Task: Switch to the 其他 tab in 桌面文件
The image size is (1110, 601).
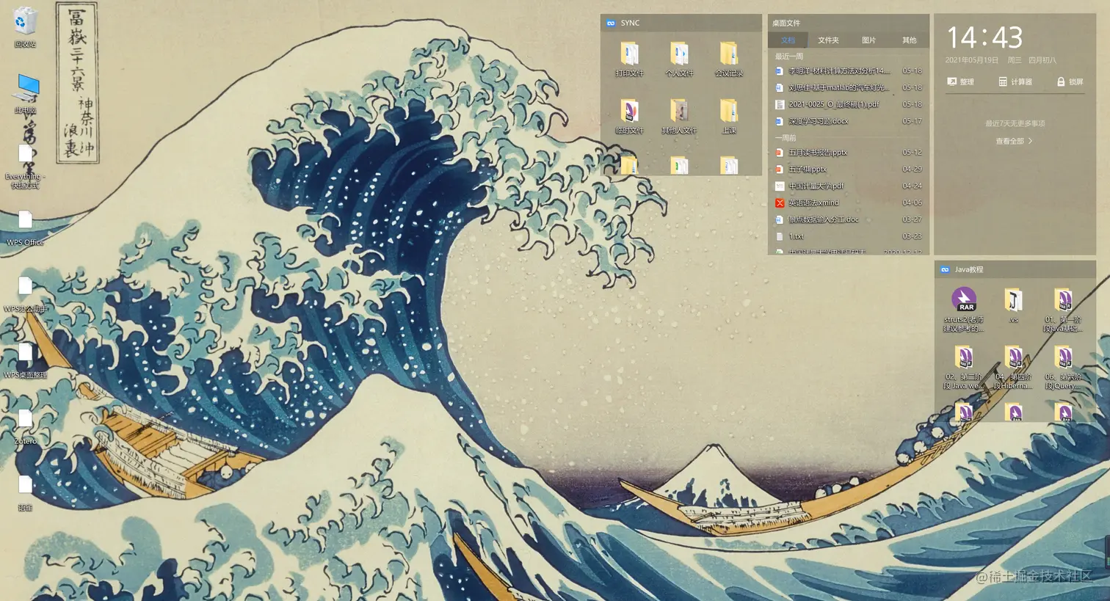Action: pos(909,40)
